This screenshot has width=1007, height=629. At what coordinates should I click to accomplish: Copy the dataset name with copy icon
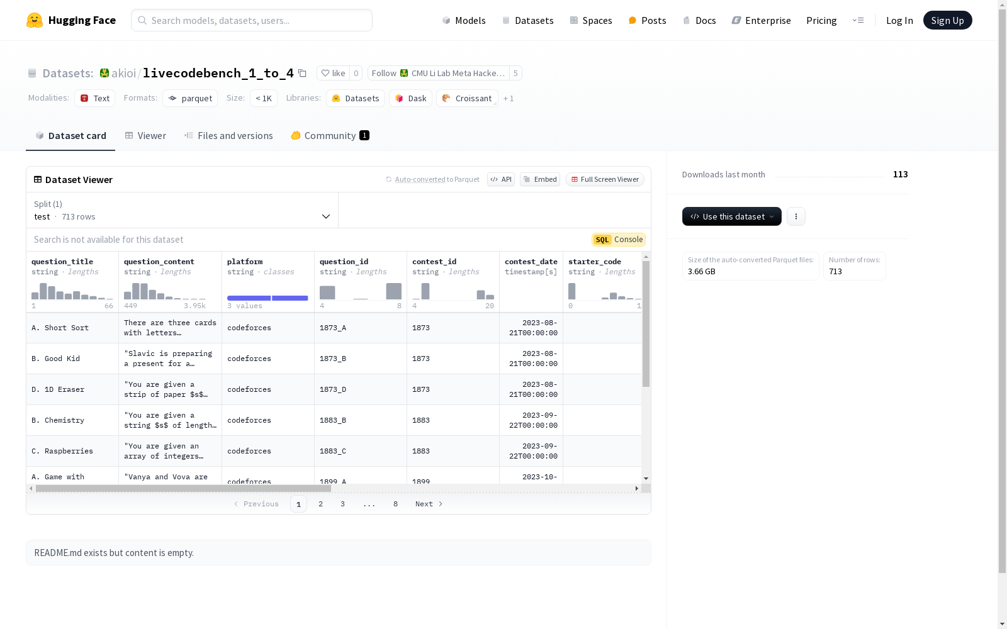tap(302, 73)
